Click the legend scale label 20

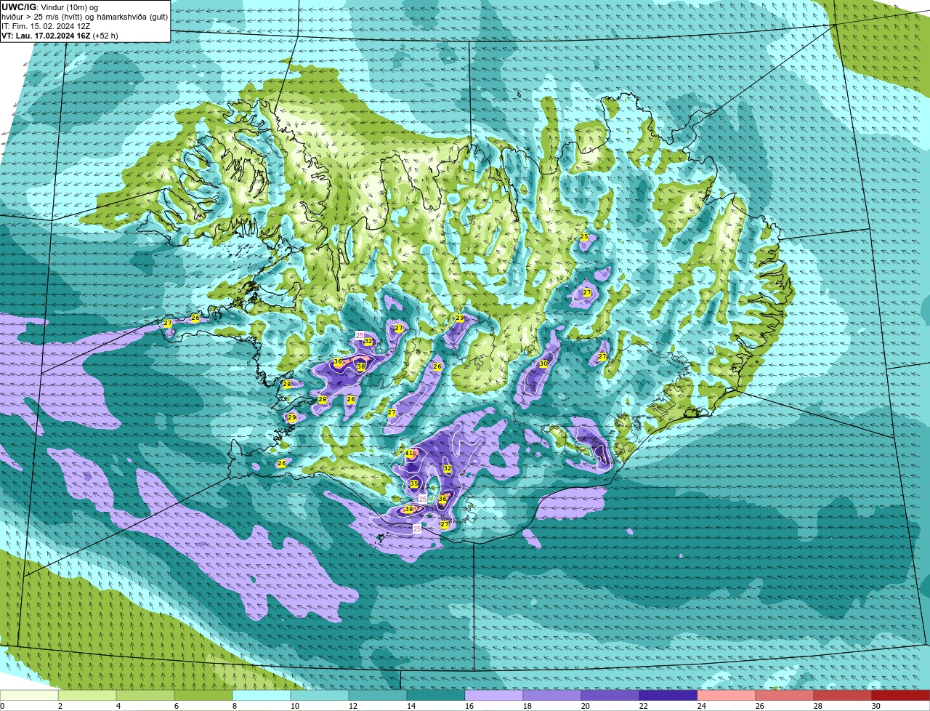click(585, 706)
